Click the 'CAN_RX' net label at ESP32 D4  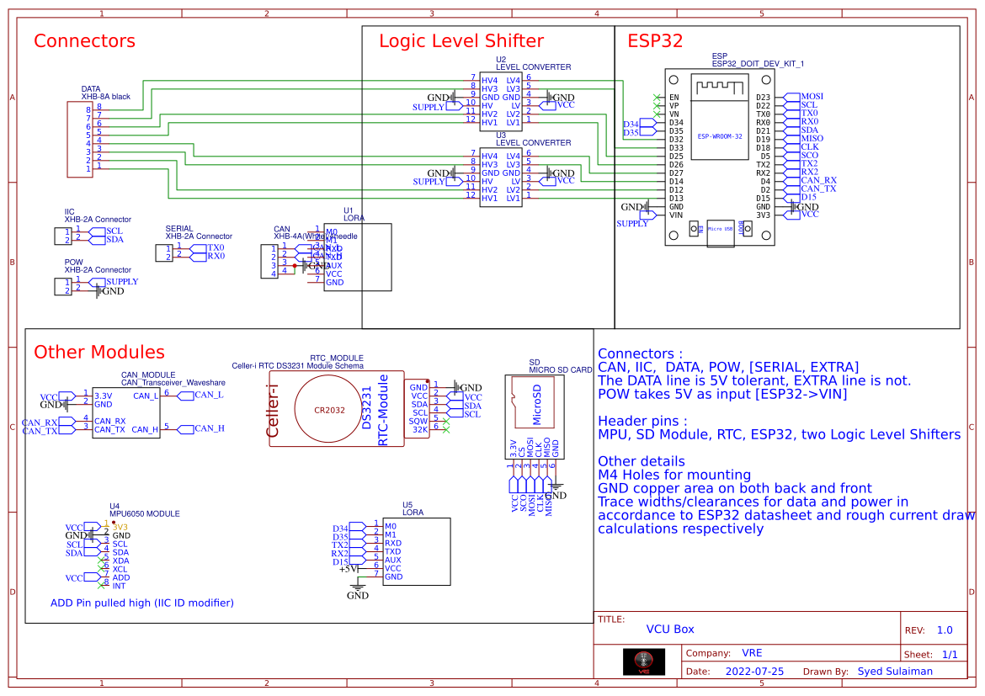click(818, 180)
